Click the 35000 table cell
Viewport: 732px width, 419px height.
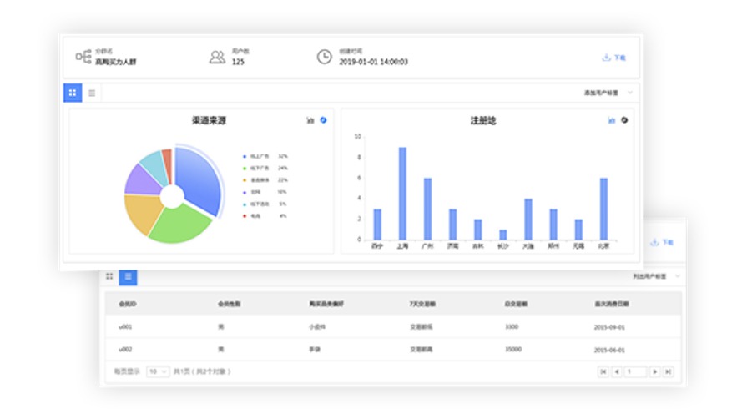click(x=513, y=349)
